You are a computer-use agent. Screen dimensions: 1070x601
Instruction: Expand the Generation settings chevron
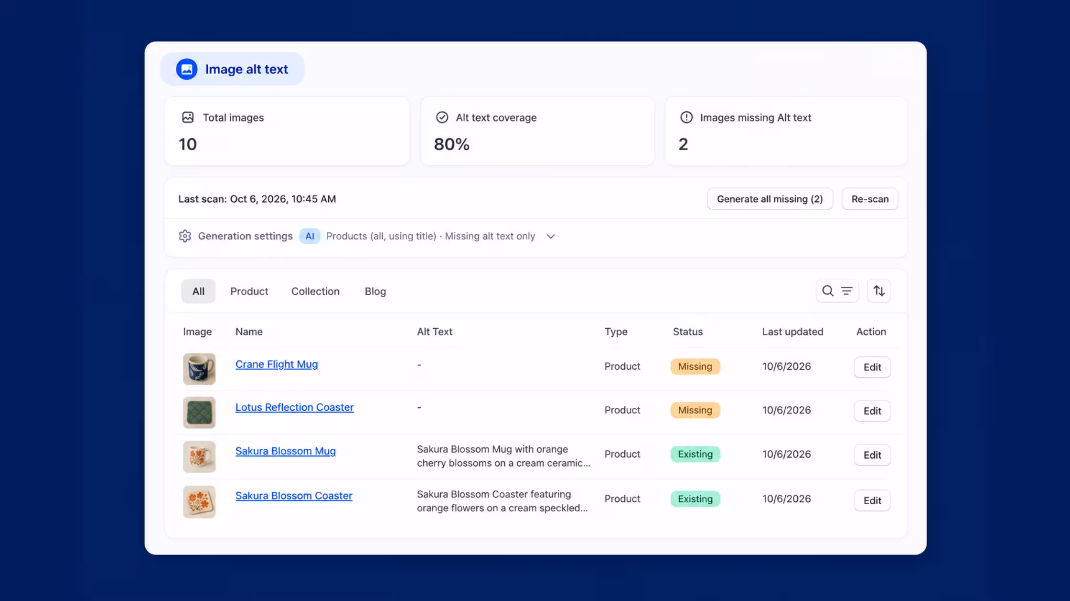pos(551,237)
